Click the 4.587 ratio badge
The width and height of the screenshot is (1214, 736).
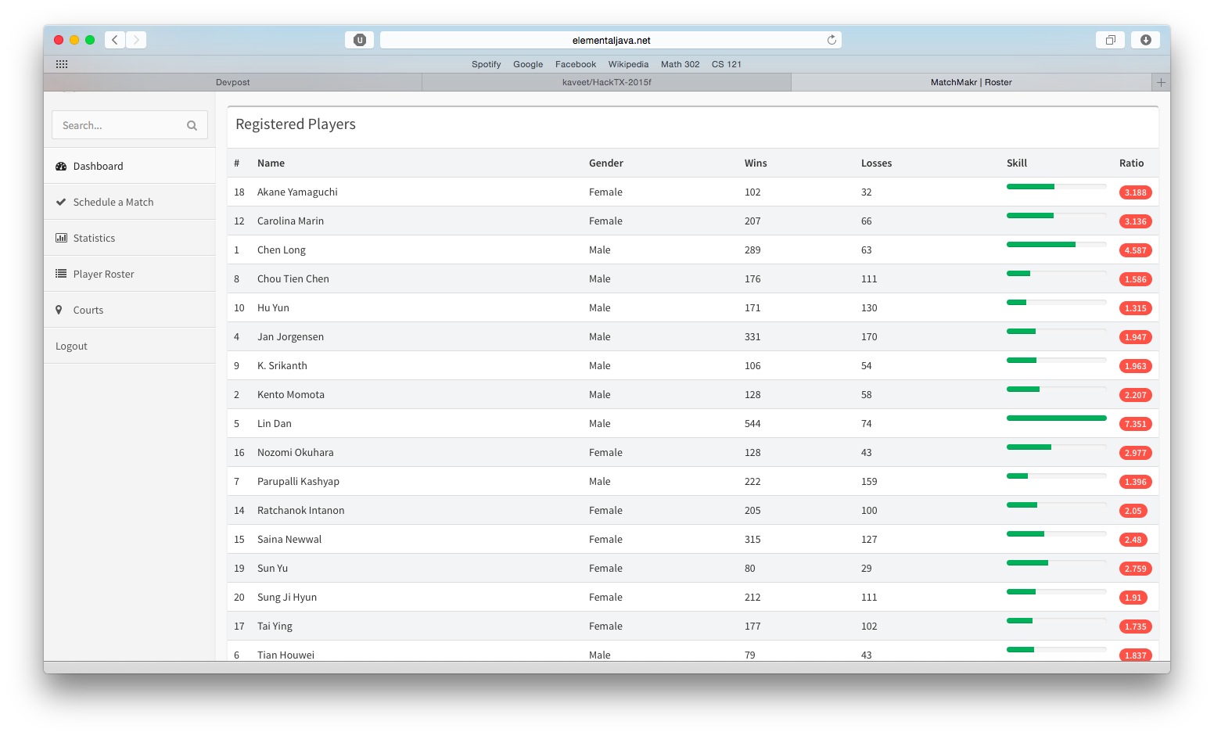(x=1135, y=250)
